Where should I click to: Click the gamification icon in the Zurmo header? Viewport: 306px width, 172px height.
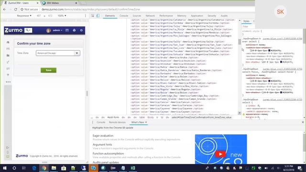coord(74,30)
